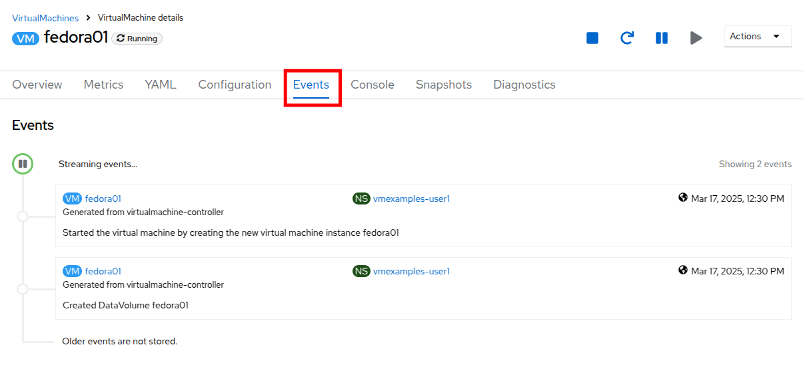Click the Start VM play icon
The image size is (803, 375).
pyautogui.click(x=696, y=38)
